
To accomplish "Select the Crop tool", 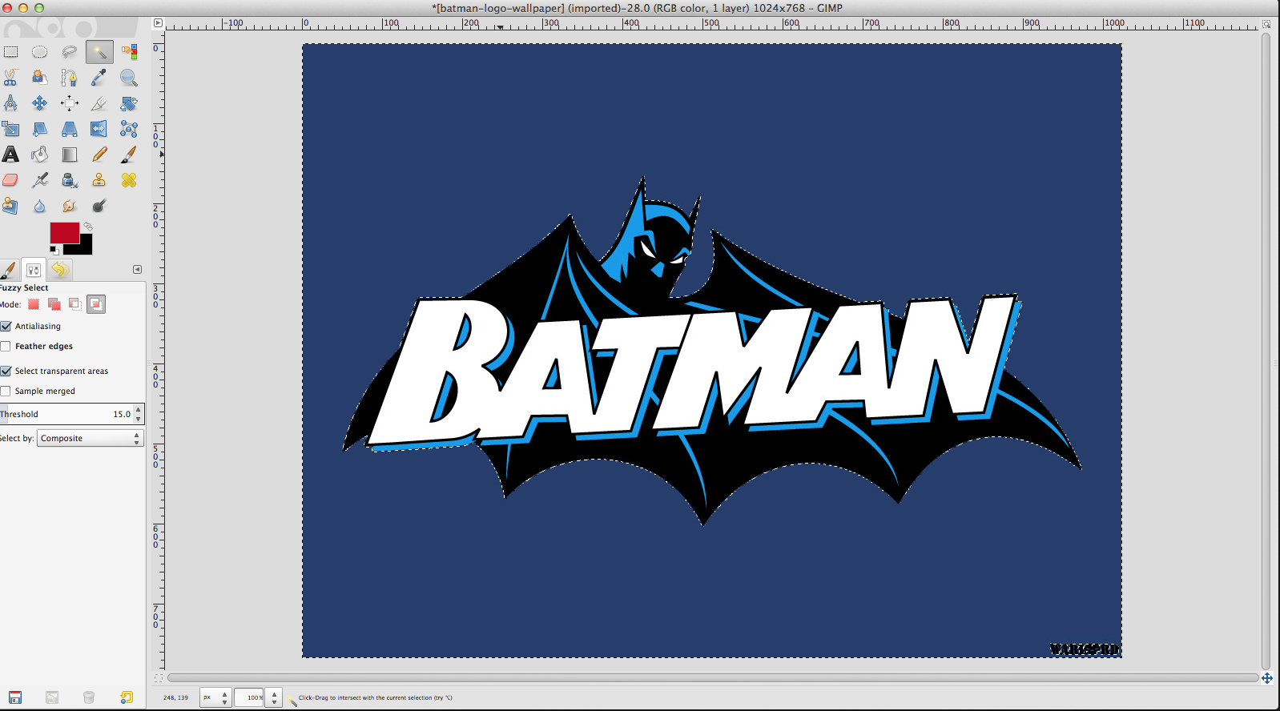I will tap(99, 103).
